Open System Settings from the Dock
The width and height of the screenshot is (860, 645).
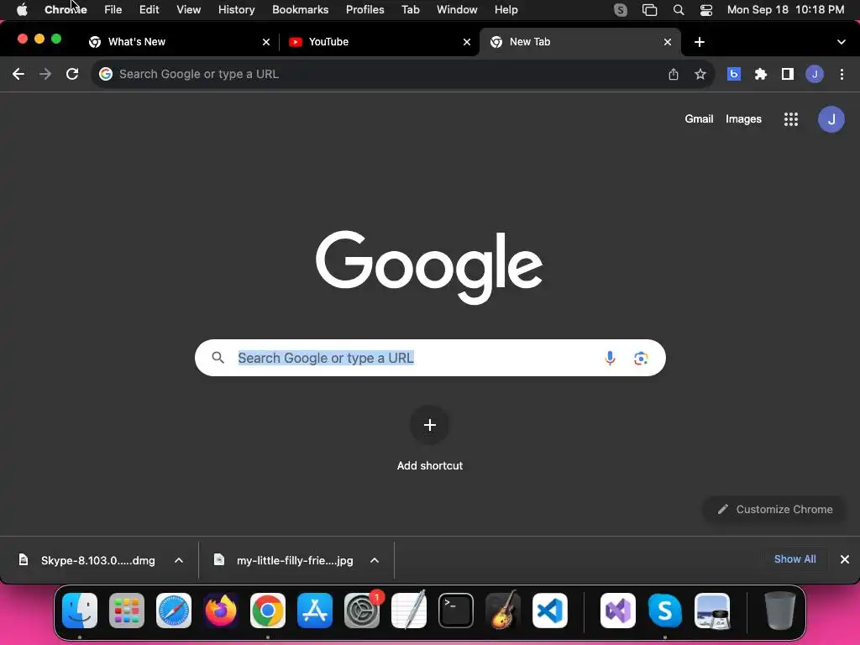coord(362,611)
